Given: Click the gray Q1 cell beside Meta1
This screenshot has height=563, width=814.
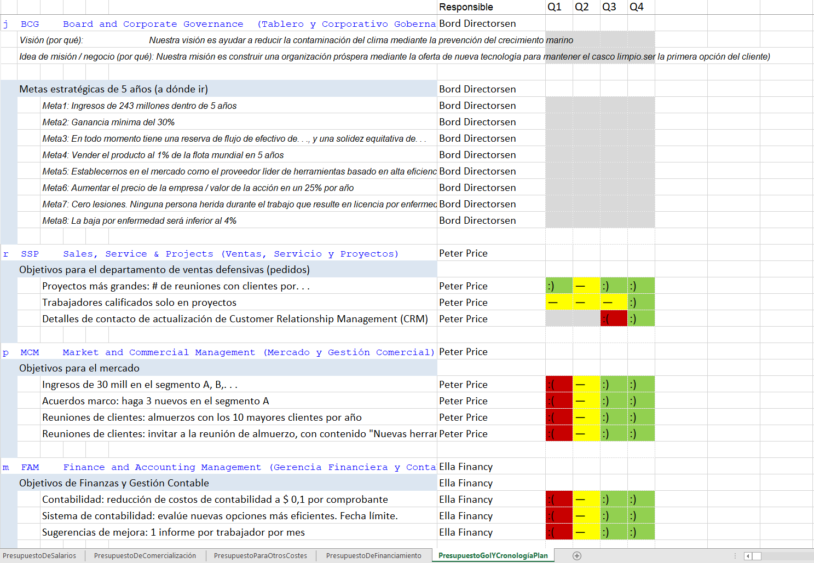Looking at the screenshot, I should 558,105.
